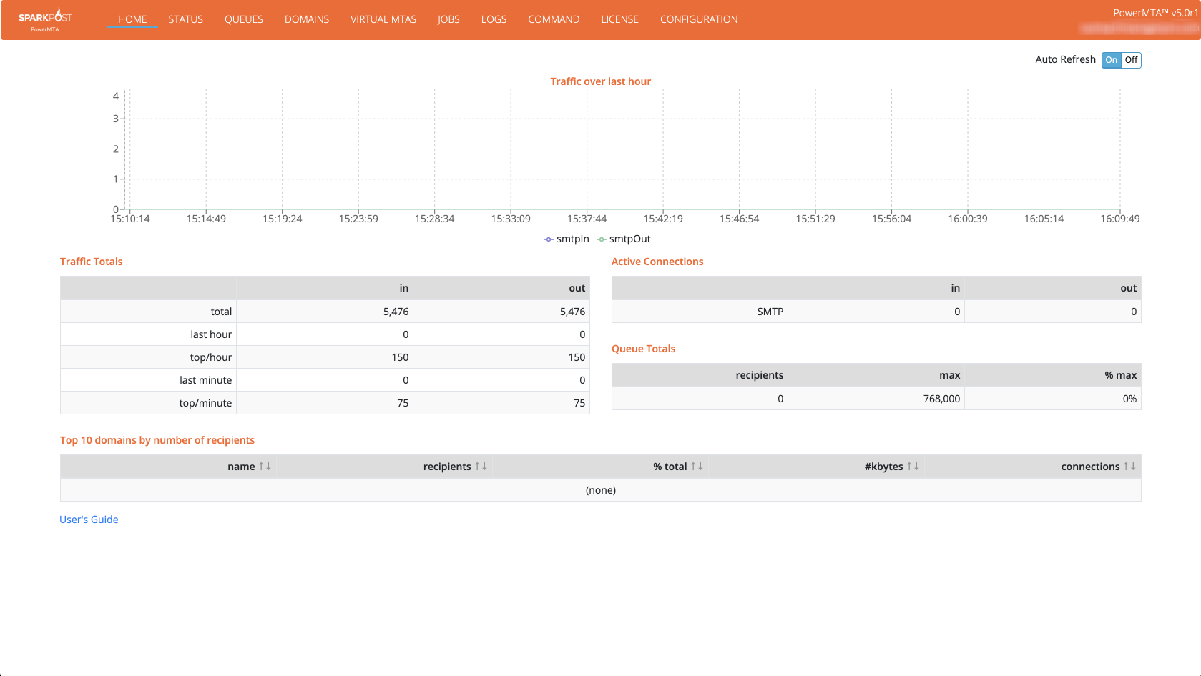This screenshot has height=676, width=1201.
Task: Go to LICENSE page
Action: [x=619, y=19]
